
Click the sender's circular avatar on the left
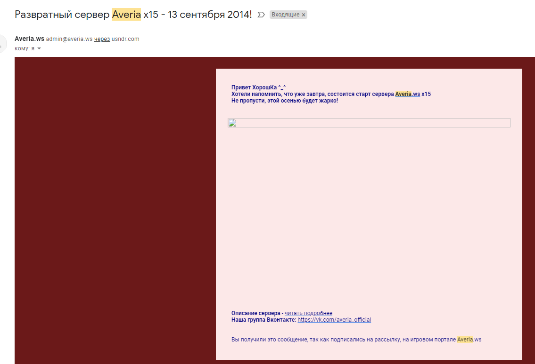pyautogui.click(x=1, y=43)
